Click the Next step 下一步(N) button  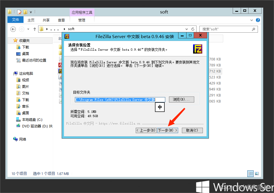pos(168,130)
